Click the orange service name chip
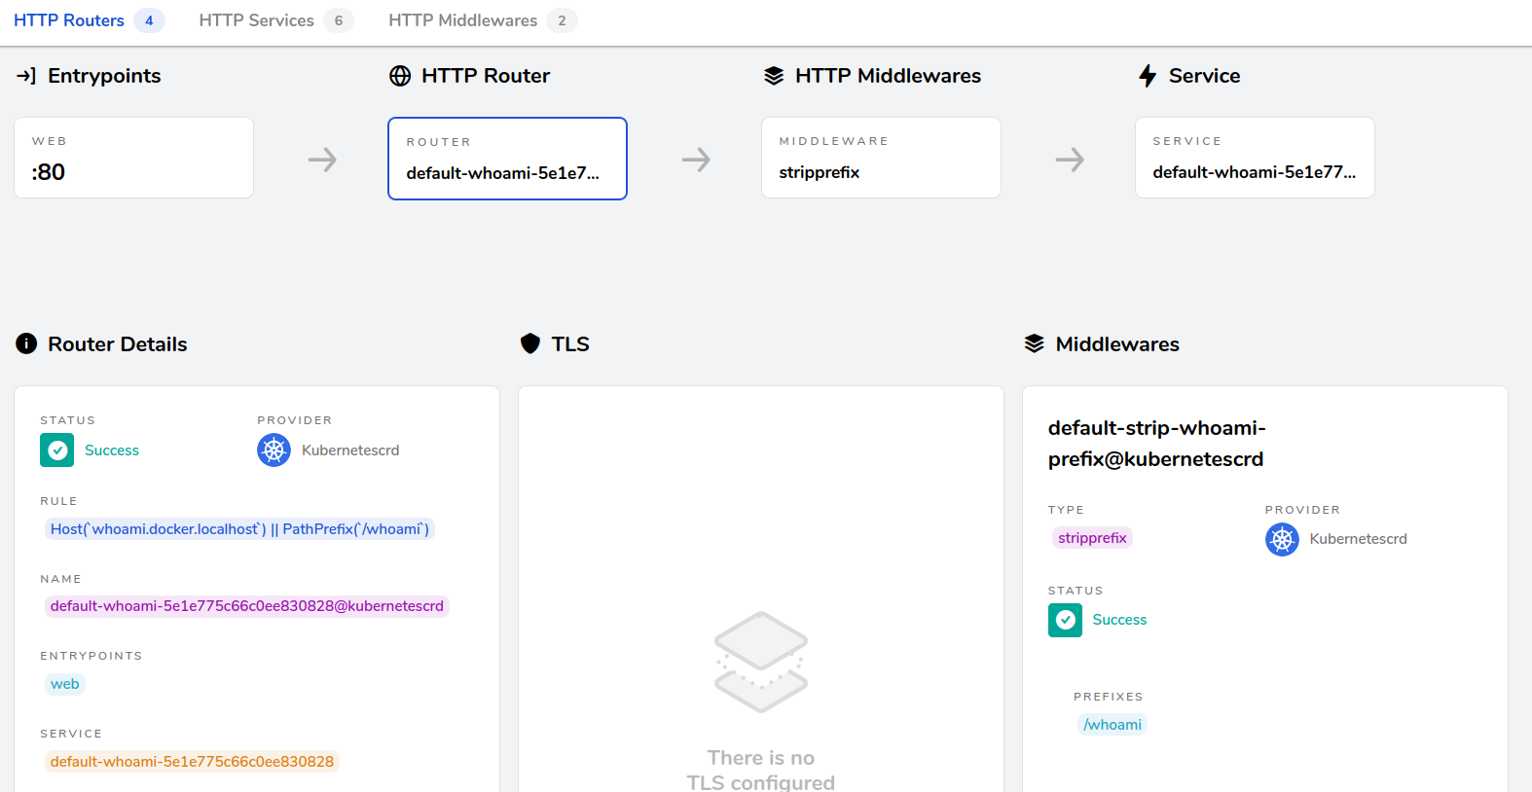Screen dimensions: 1532x792 point(192,762)
